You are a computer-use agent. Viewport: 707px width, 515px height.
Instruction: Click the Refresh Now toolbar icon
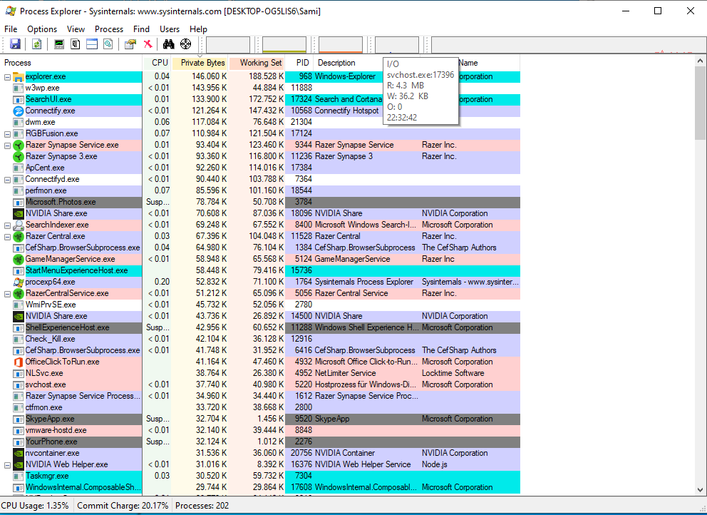[x=36, y=44]
